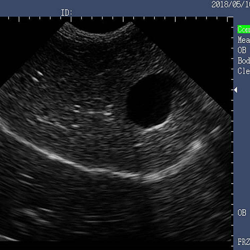Click the bright rim beneath the cyst
The image size is (250, 250).
(x=157, y=126)
